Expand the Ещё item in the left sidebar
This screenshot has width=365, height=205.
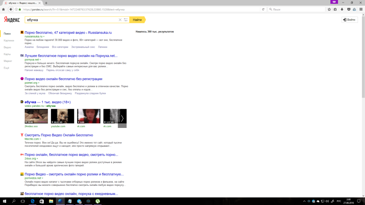(6, 68)
